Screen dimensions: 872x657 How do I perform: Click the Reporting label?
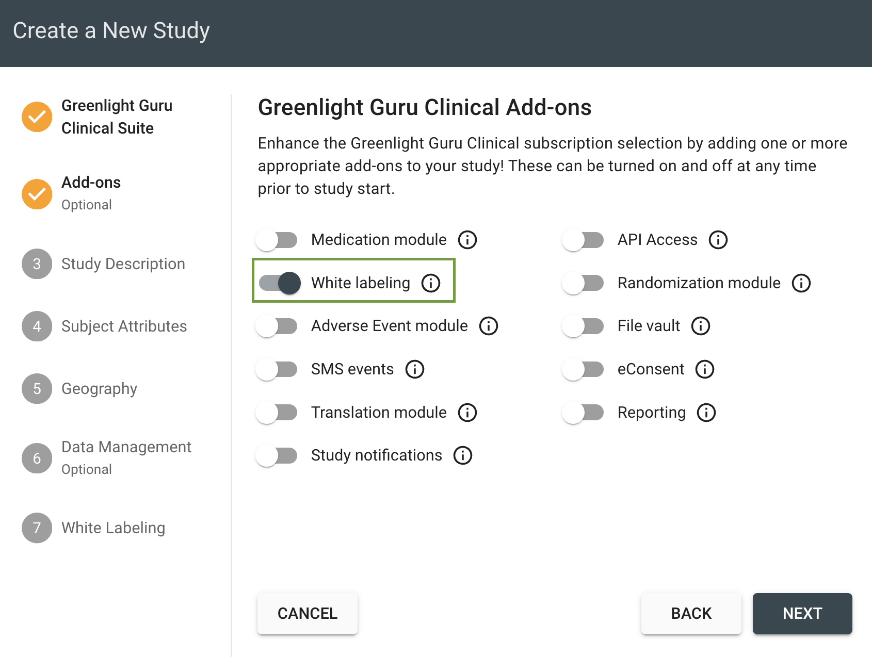point(652,413)
